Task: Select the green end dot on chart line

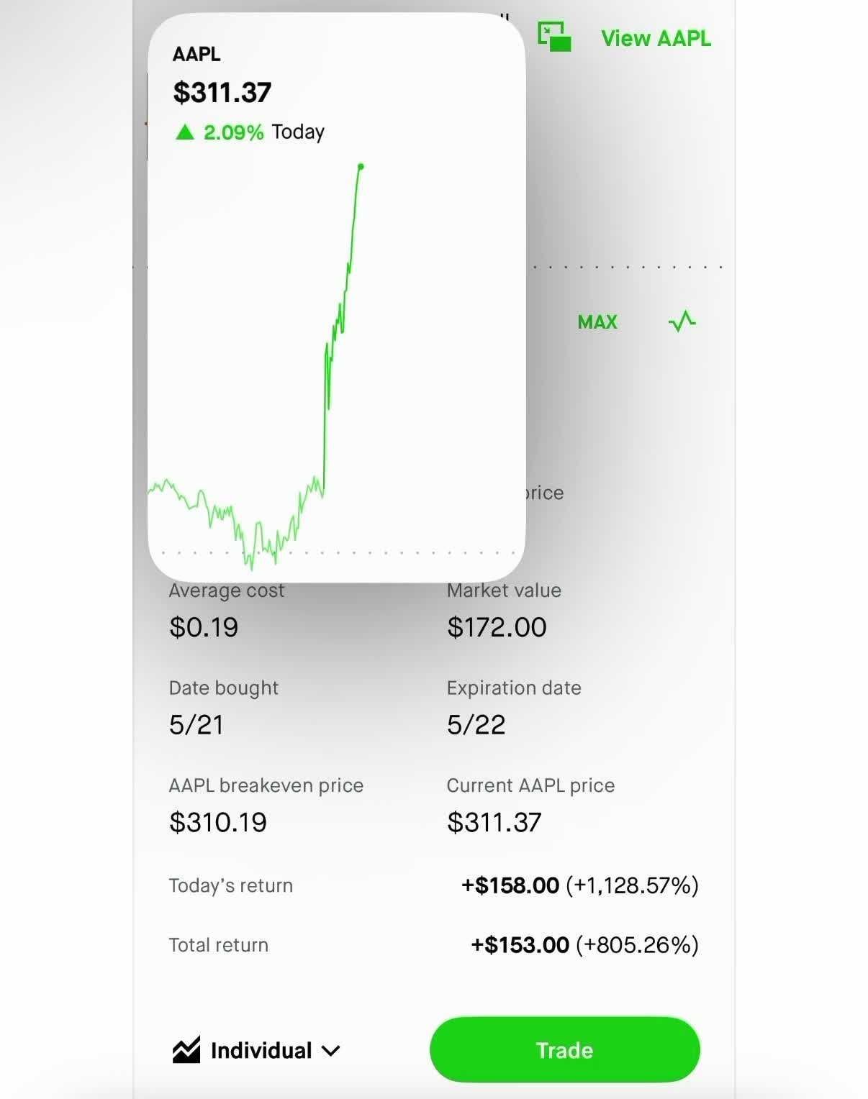Action: click(x=361, y=167)
